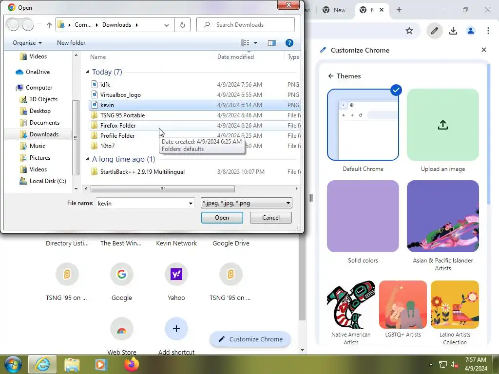Image resolution: width=499 pixels, height=374 pixels.
Task: Go back from Themes with arrow
Action: (x=331, y=76)
